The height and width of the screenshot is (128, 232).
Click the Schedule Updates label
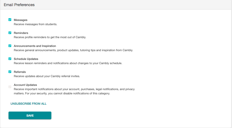pyautogui.click(x=26, y=59)
